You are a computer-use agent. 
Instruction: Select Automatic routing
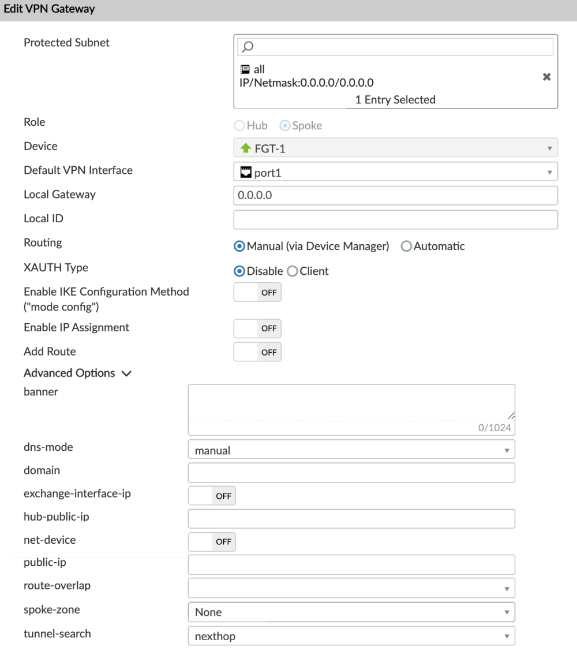point(406,246)
